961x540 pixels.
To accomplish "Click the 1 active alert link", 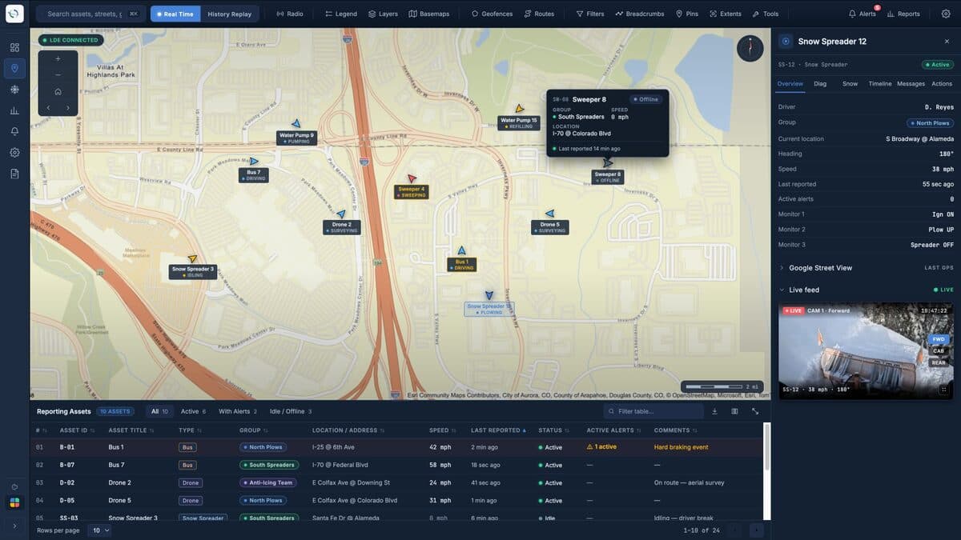I will 601,447.
